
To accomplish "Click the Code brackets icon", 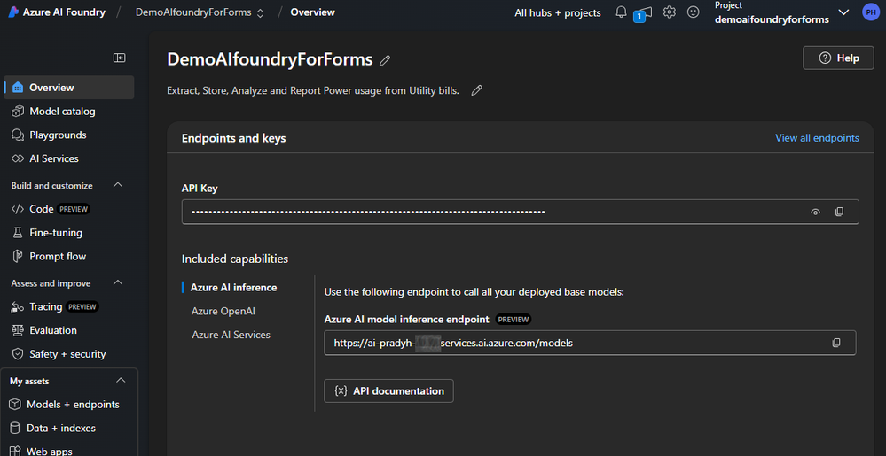I will click(x=18, y=209).
